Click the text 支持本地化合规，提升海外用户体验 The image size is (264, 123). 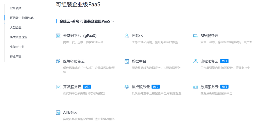click(x=155, y=42)
